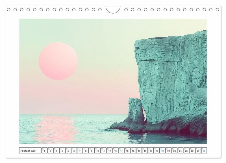
Task: Select day 18 date cell
Action: pos(145,150)
